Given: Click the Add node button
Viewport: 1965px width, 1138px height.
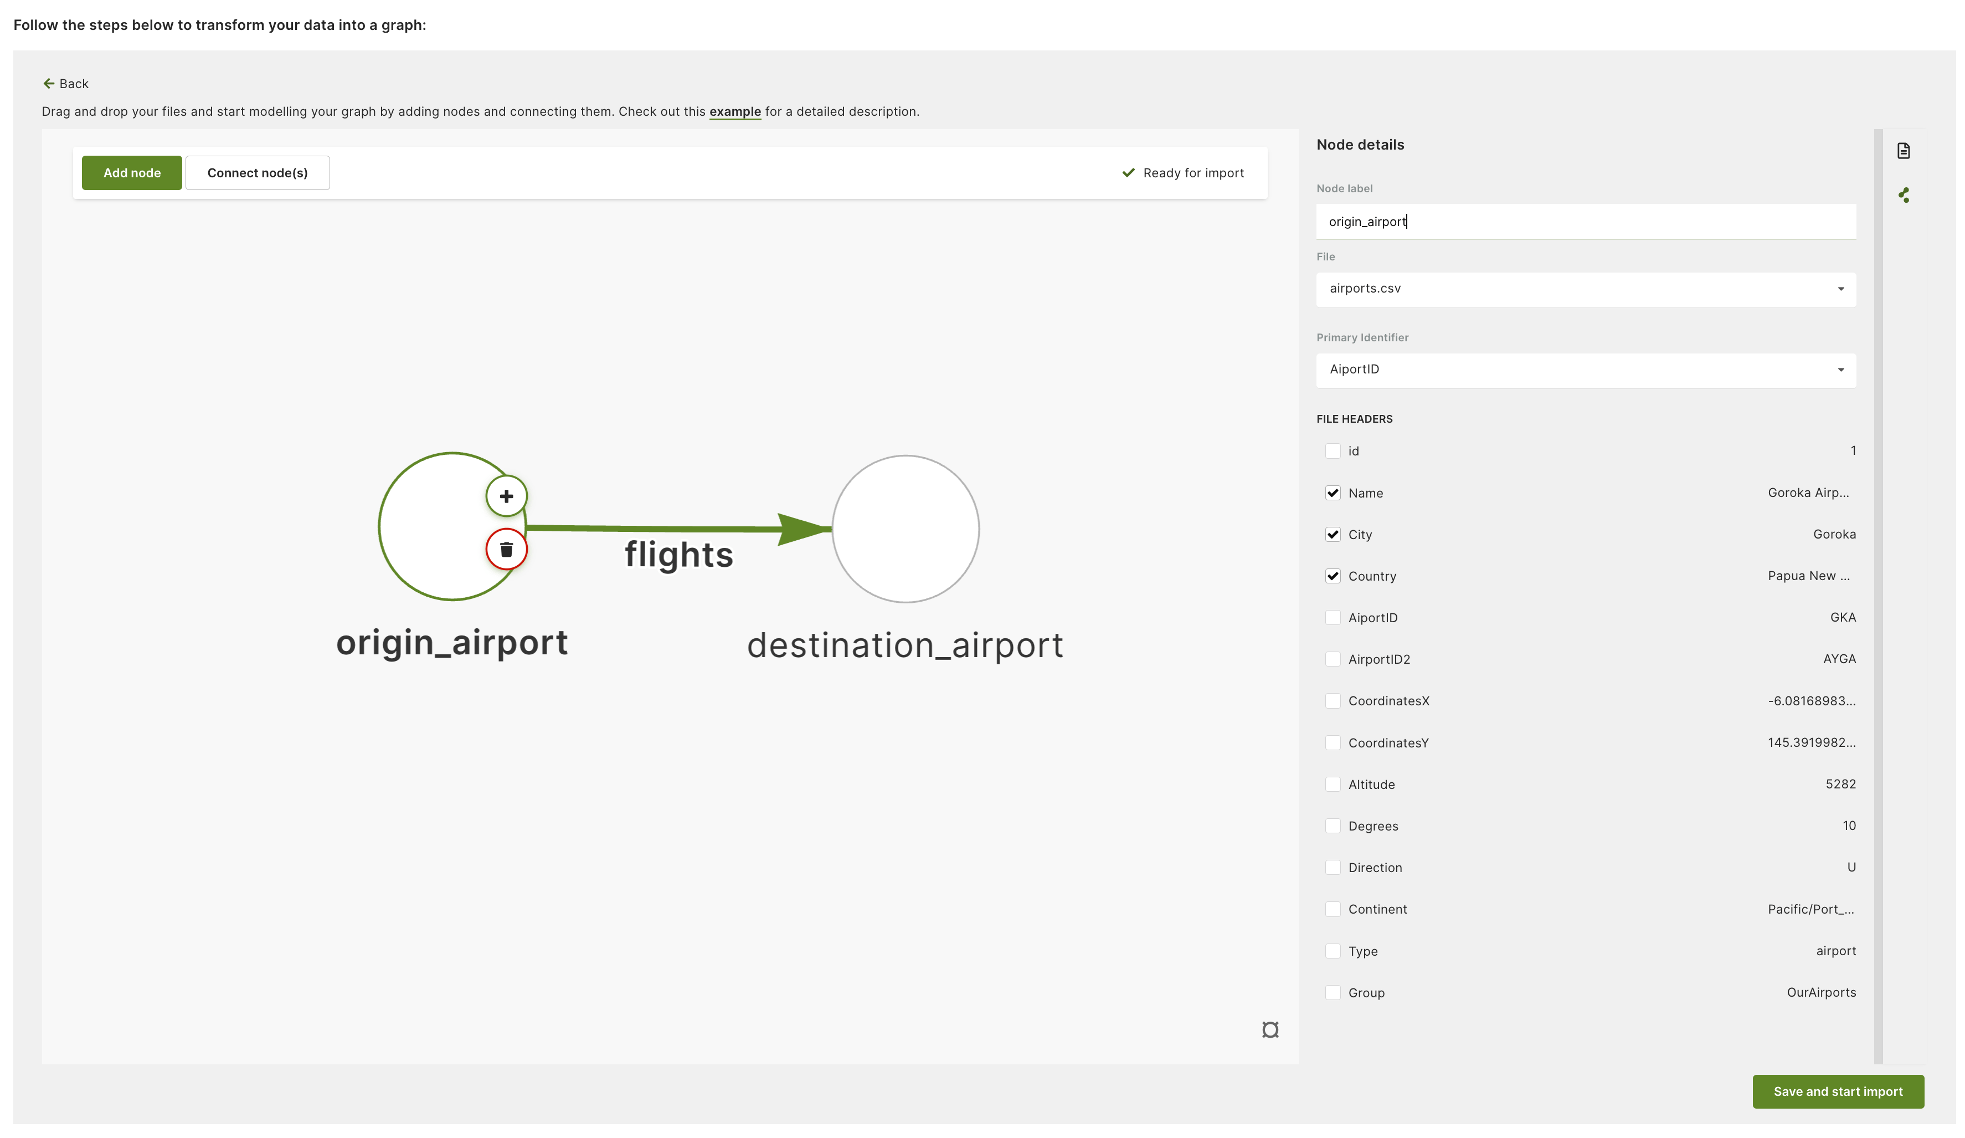Looking at the screenshot, I should 132,172.
